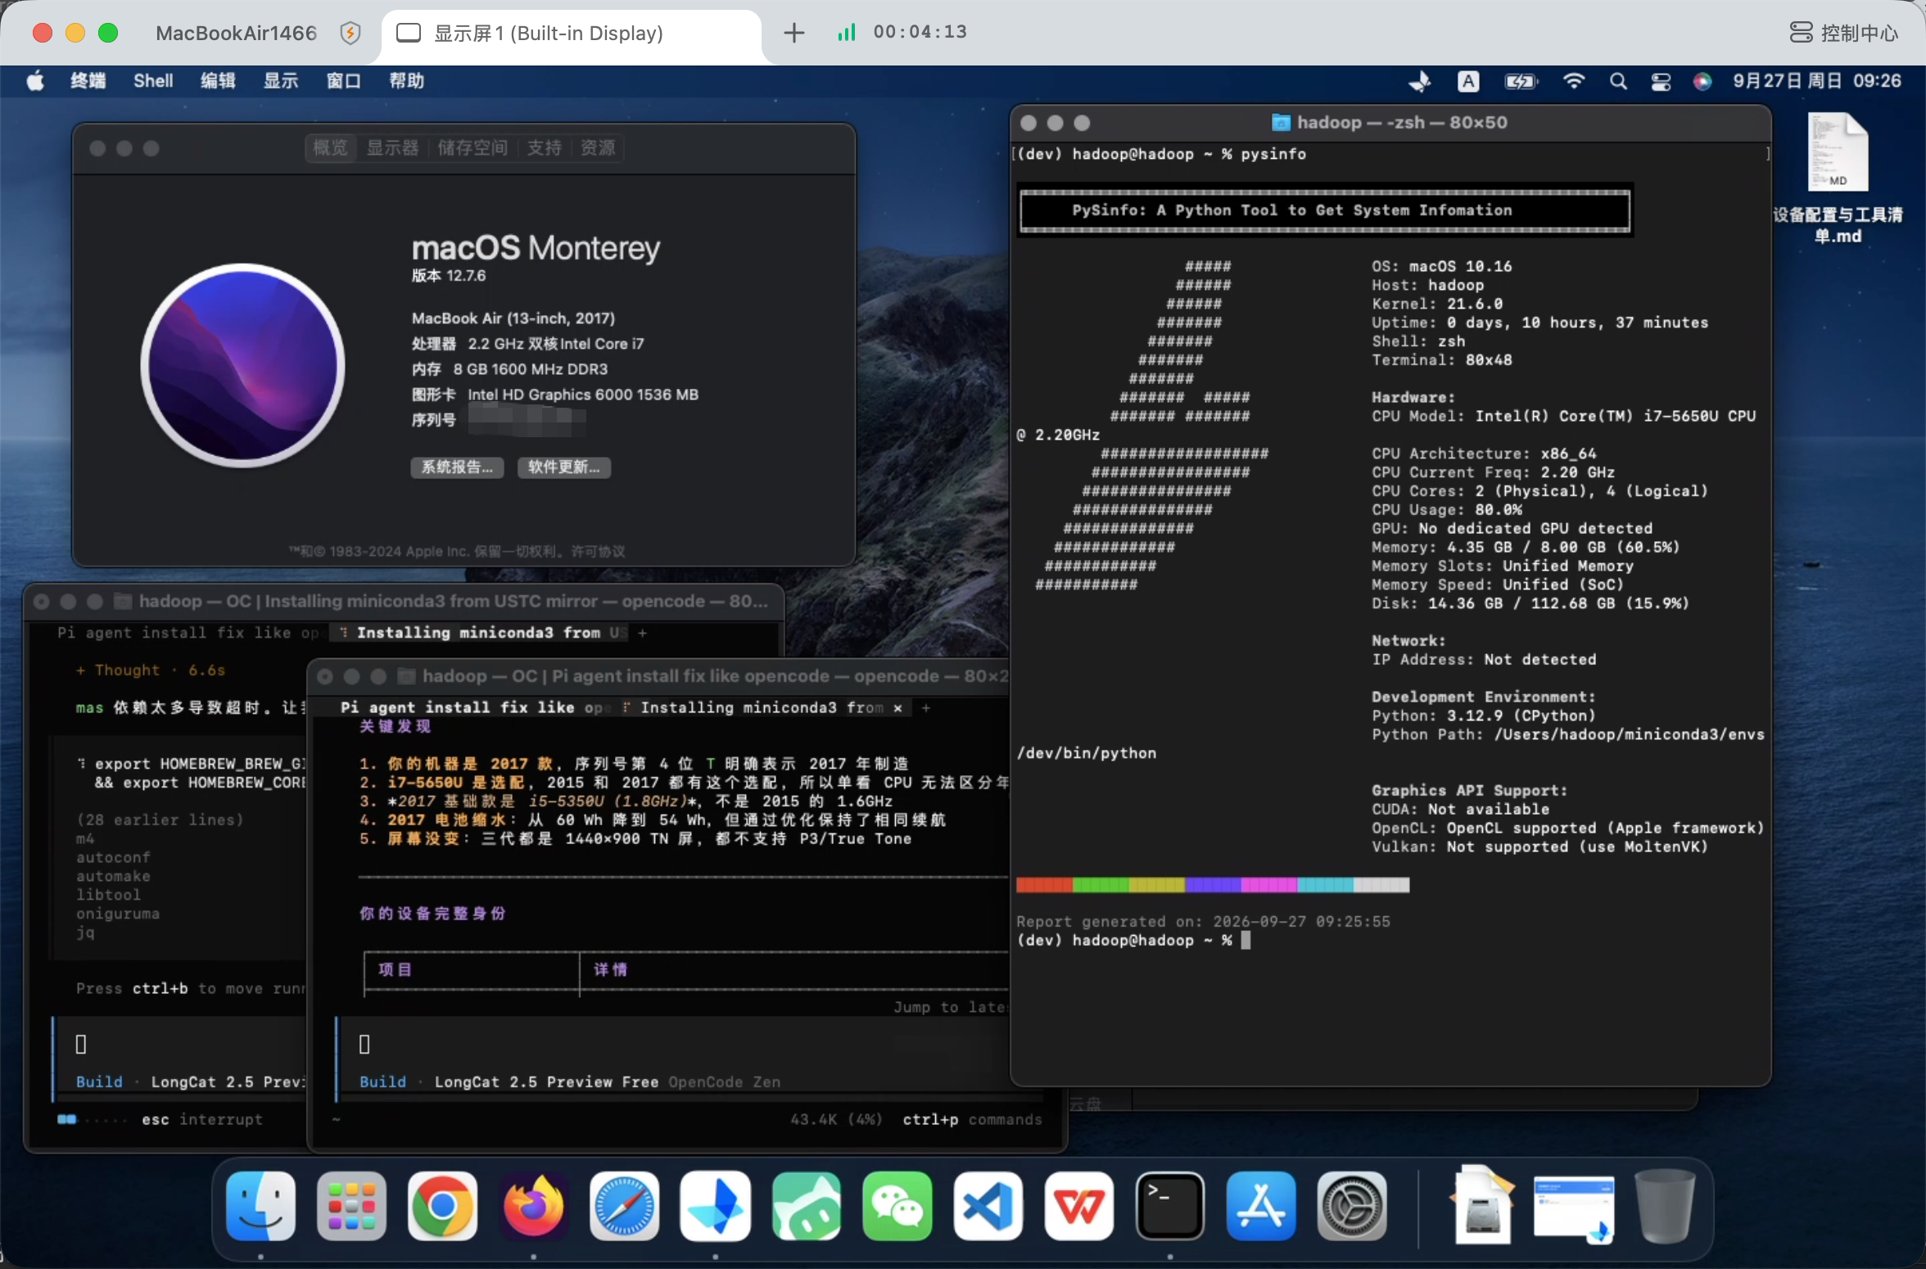This screenshot has height=1269, width=1926.
Task: Launch Firefox from the Dock
Action: coord(533,1206)
